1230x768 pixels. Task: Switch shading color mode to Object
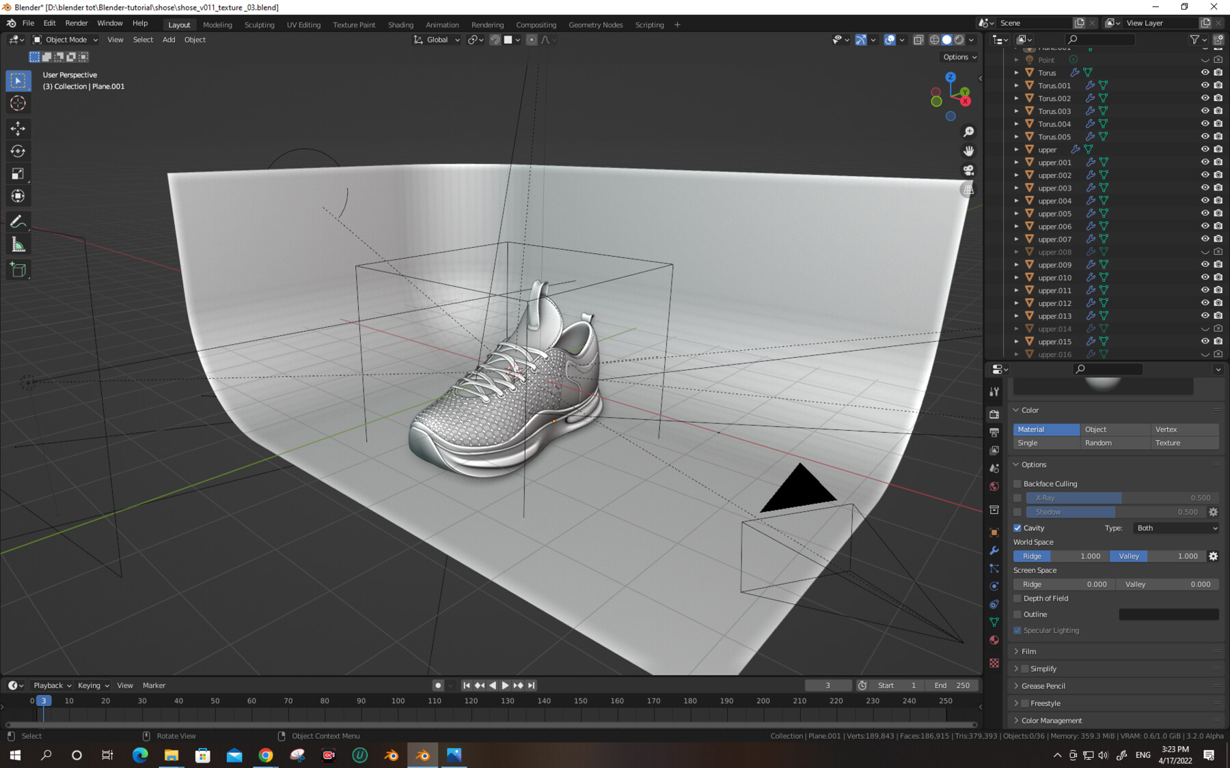point(1115,429)
